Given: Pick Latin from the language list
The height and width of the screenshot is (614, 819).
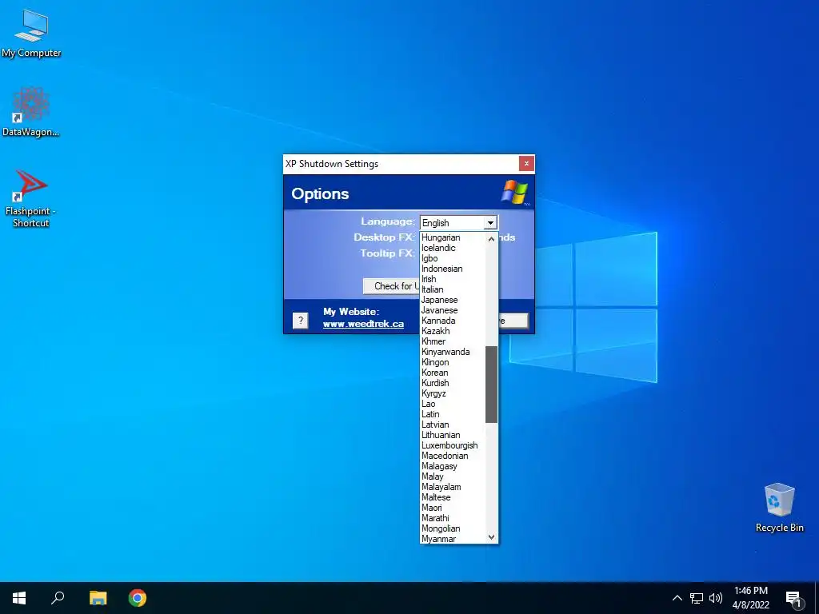Looking at the screenshot, I should [453, 415].
